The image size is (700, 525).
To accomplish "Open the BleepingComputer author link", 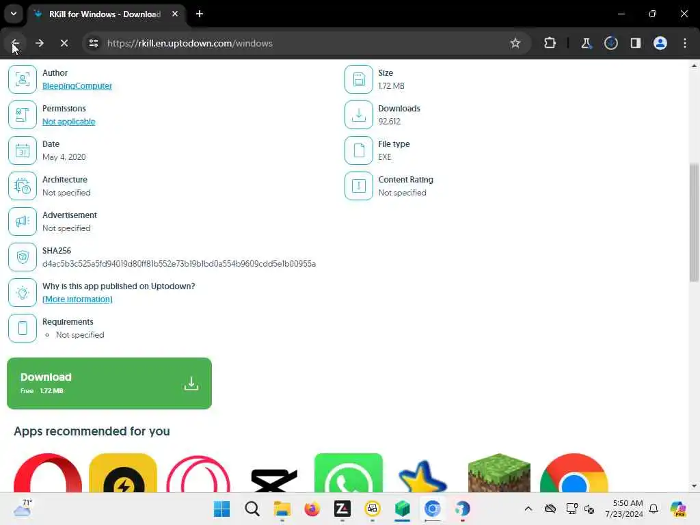I will 77,85.
